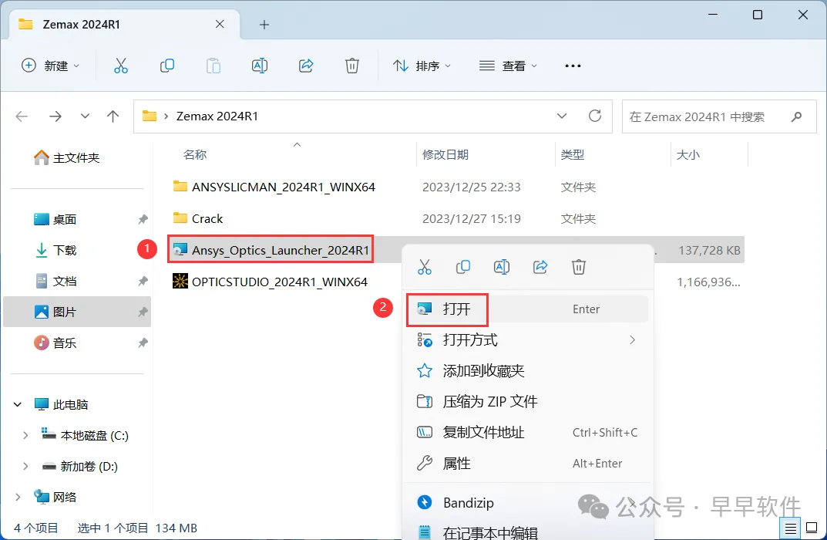Open the 新建 (New) dropdown
Screen dimensions: 827x540
(x=50, y=66)
